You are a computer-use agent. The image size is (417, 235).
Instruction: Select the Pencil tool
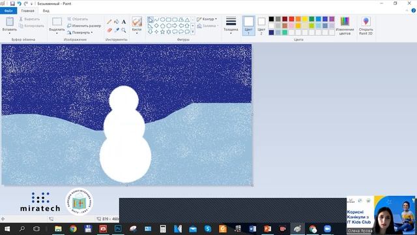click(109, 22)
